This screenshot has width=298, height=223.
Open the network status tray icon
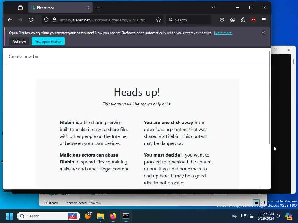[x=244, y=216]
